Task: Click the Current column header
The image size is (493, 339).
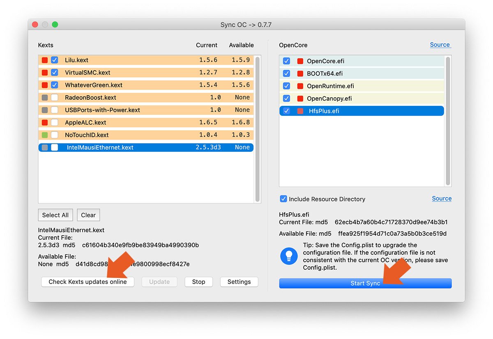Action: click(x=207, y=45)
